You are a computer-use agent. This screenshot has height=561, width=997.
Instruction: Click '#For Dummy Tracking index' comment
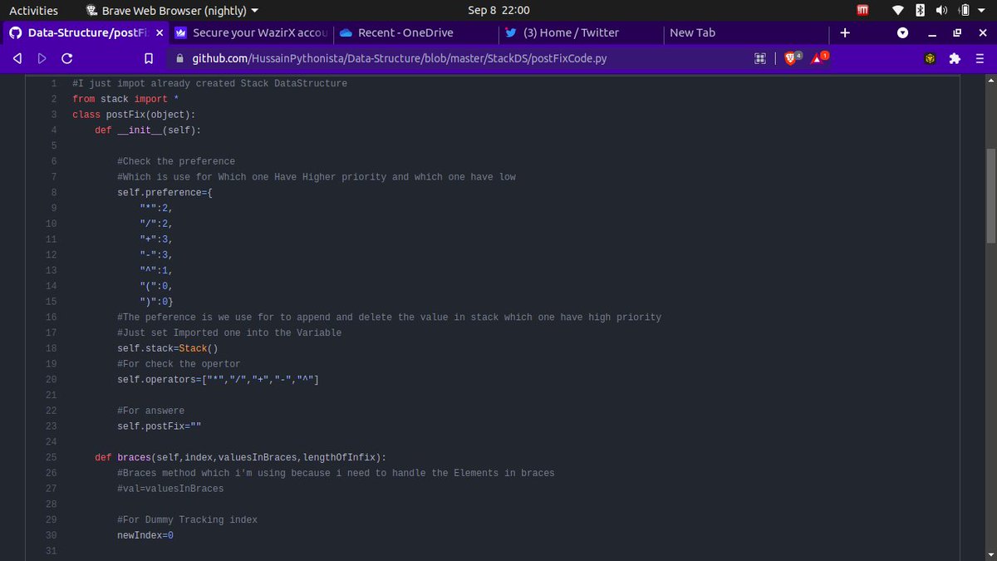click(x=187, y=519)
